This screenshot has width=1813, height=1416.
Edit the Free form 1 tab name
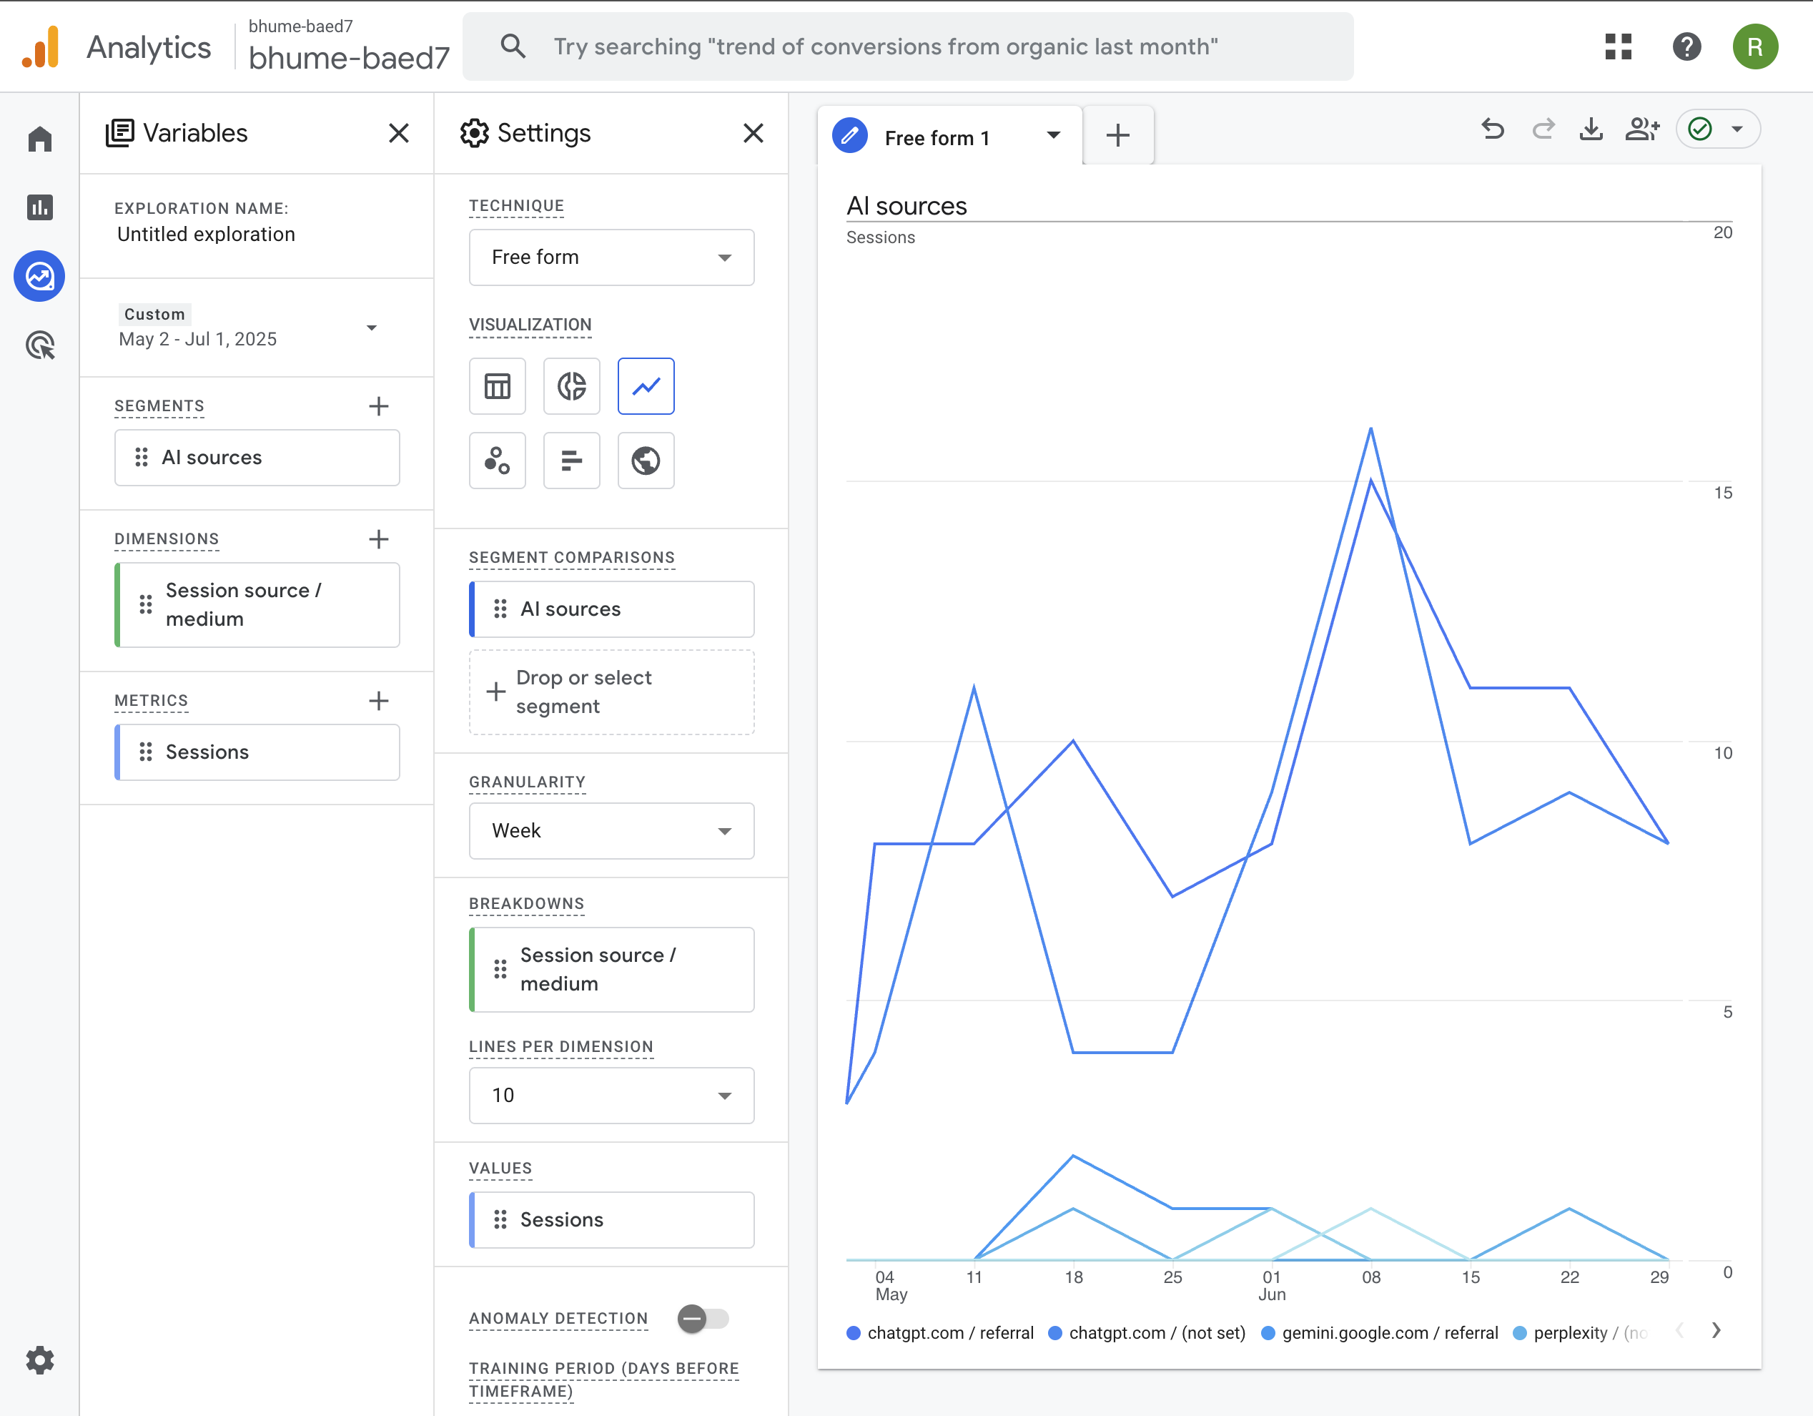coord(850,135)
